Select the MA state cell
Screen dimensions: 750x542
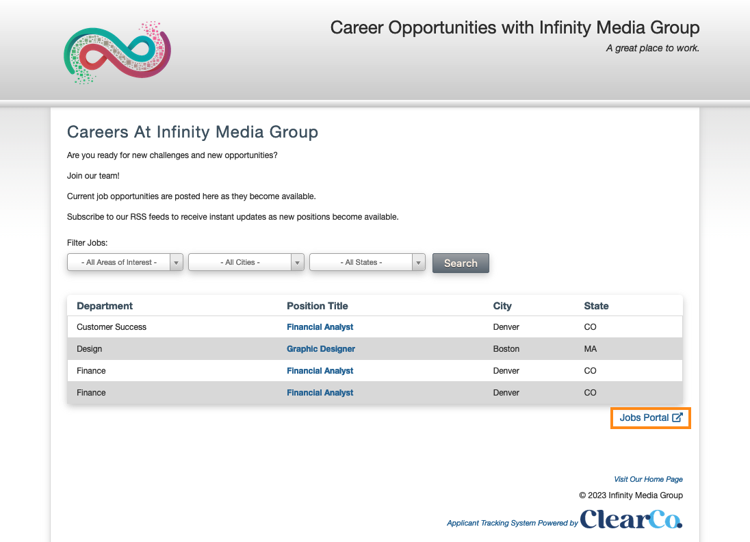click(591, 349)
